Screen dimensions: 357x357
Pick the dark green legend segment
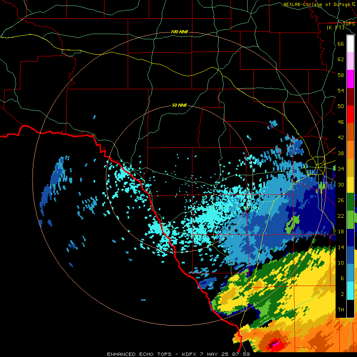[x=350, y=202]
